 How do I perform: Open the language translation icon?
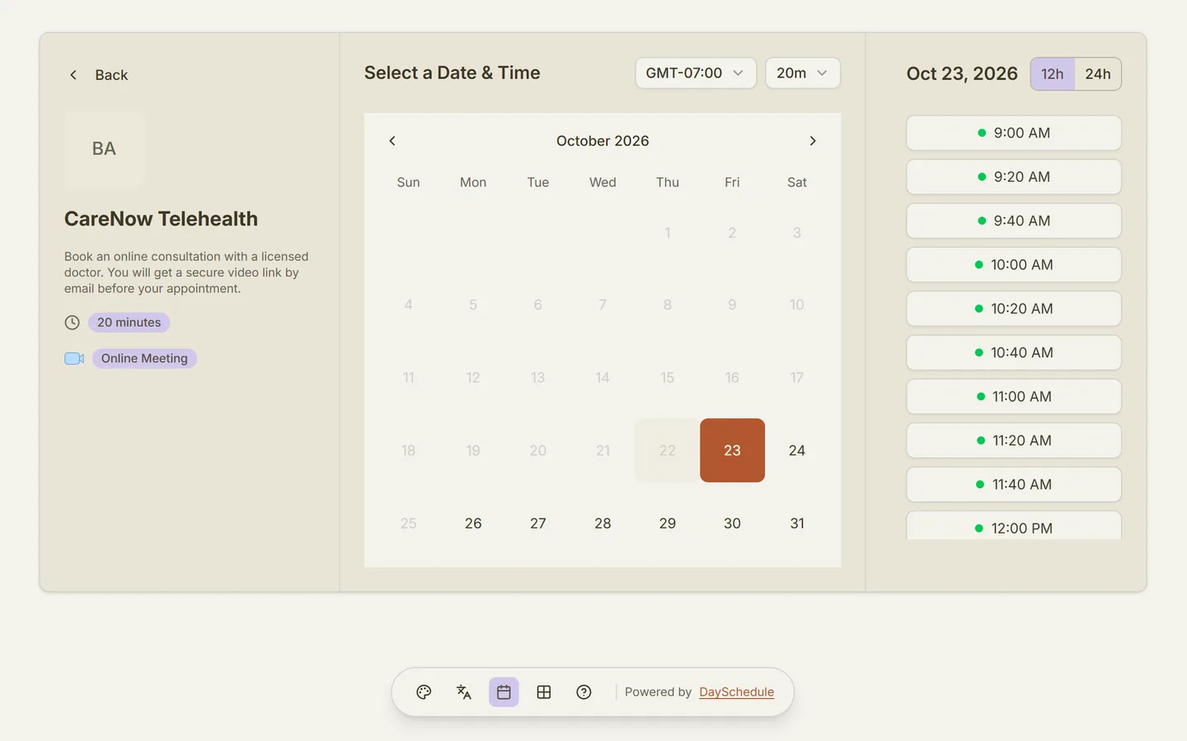click(x=464, y=692)
